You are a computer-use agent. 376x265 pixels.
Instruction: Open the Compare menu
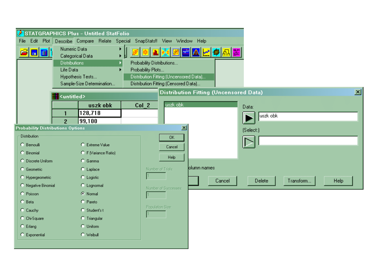point(85,41)
